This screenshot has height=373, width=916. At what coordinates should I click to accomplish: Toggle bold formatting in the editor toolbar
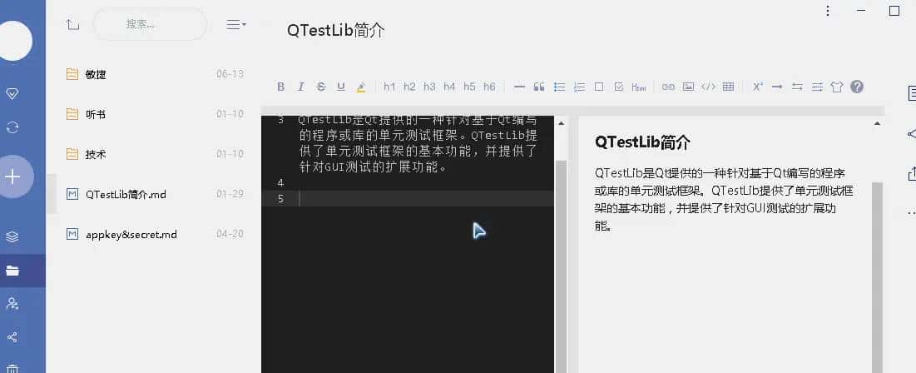[281, 87]
